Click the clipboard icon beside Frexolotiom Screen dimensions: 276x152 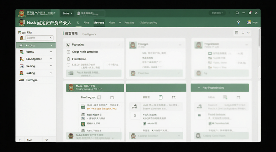click(x=68, y=59)
